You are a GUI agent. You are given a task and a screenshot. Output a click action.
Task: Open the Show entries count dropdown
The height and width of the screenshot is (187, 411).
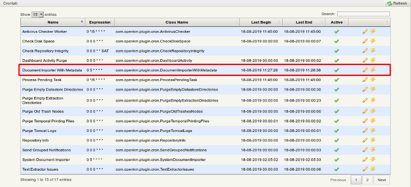tap(38, 15)
